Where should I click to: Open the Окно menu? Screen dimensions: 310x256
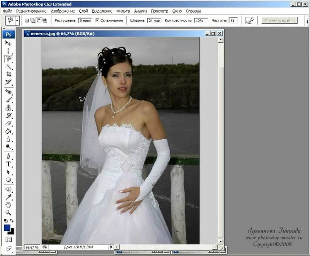coord(177,11)
